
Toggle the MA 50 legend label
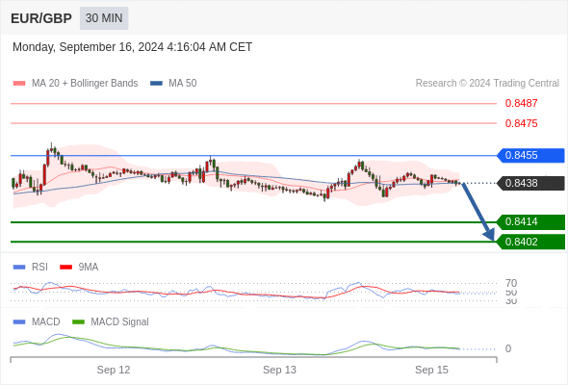coord(183,84)
